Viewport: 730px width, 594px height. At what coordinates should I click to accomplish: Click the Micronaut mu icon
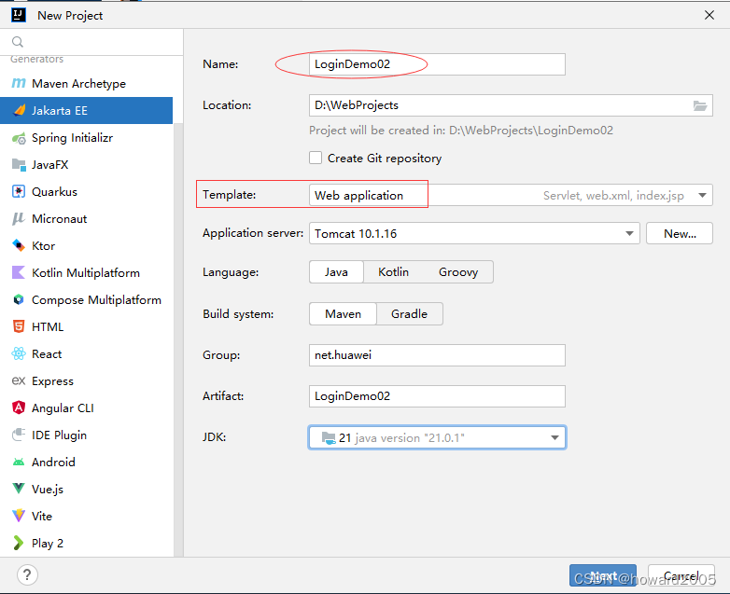pos(18,218)
